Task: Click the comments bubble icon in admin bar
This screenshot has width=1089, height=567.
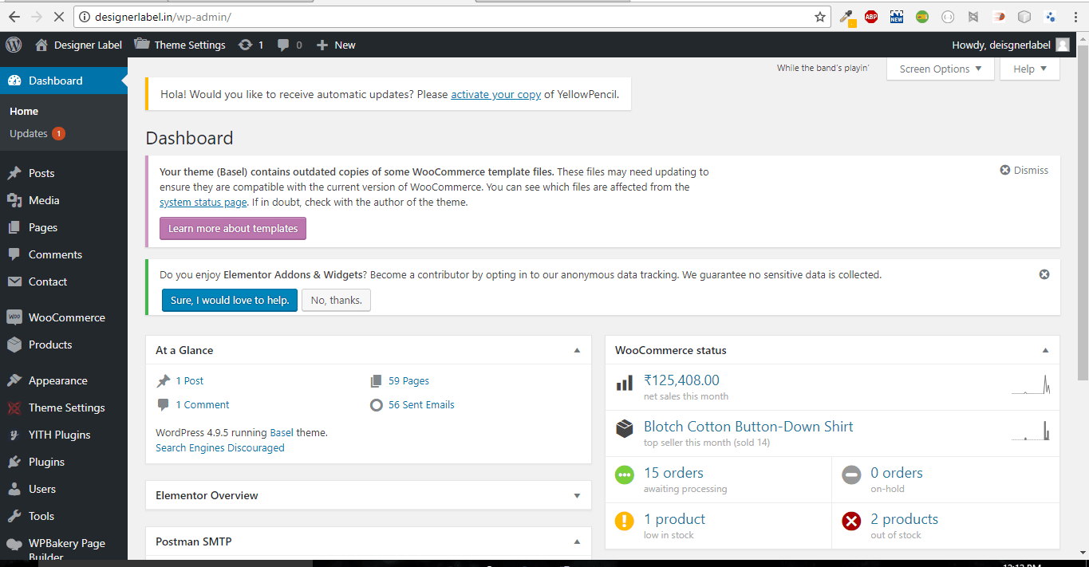Action: [283, 45]
